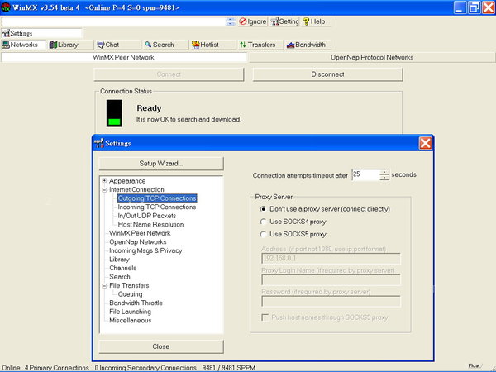Viewport: 496px width, 372px height.
Task: Decrease timeout seconds with down arrow
Action: point(384,178)
